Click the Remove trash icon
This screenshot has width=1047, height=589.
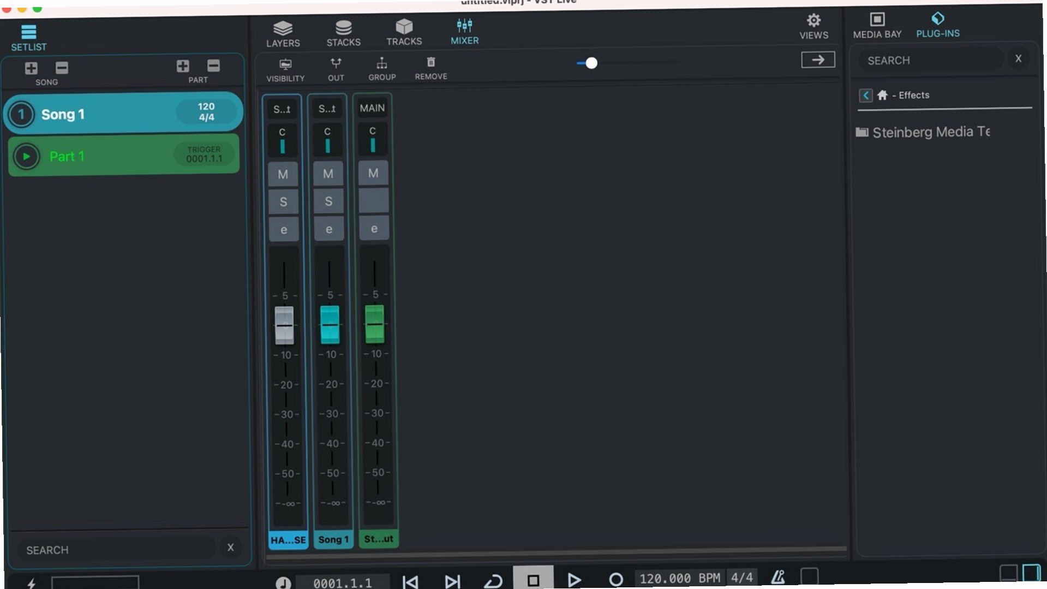point(430,68)
